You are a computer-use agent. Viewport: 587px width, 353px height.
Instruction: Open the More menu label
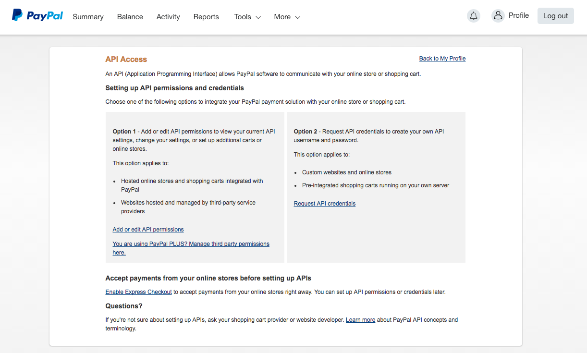pyautogui.click(x=282, y=17)
